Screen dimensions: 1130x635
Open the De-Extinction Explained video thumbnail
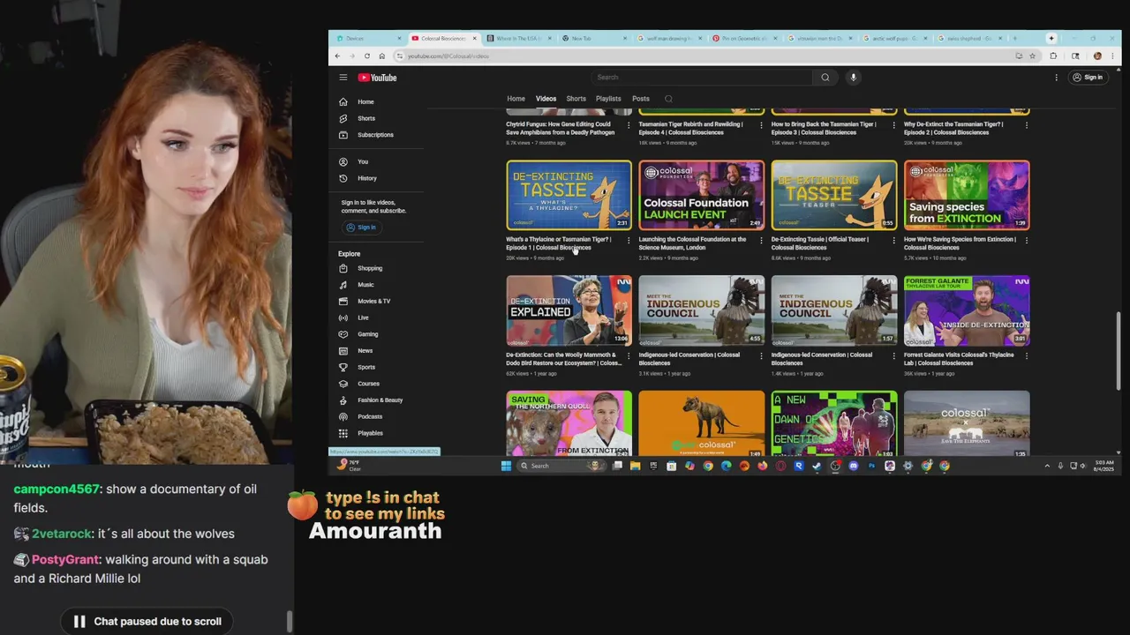pyautogui.click(x=569, y=310)
